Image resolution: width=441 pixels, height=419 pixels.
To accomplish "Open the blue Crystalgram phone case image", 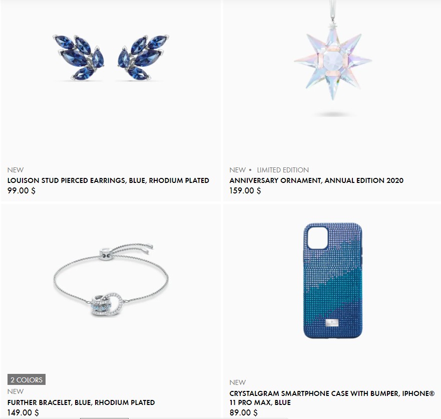I will 333,281.
